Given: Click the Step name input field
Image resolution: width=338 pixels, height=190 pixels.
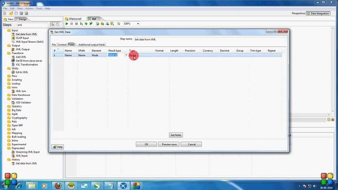Looking at the screenshot, I should (210, 40).
